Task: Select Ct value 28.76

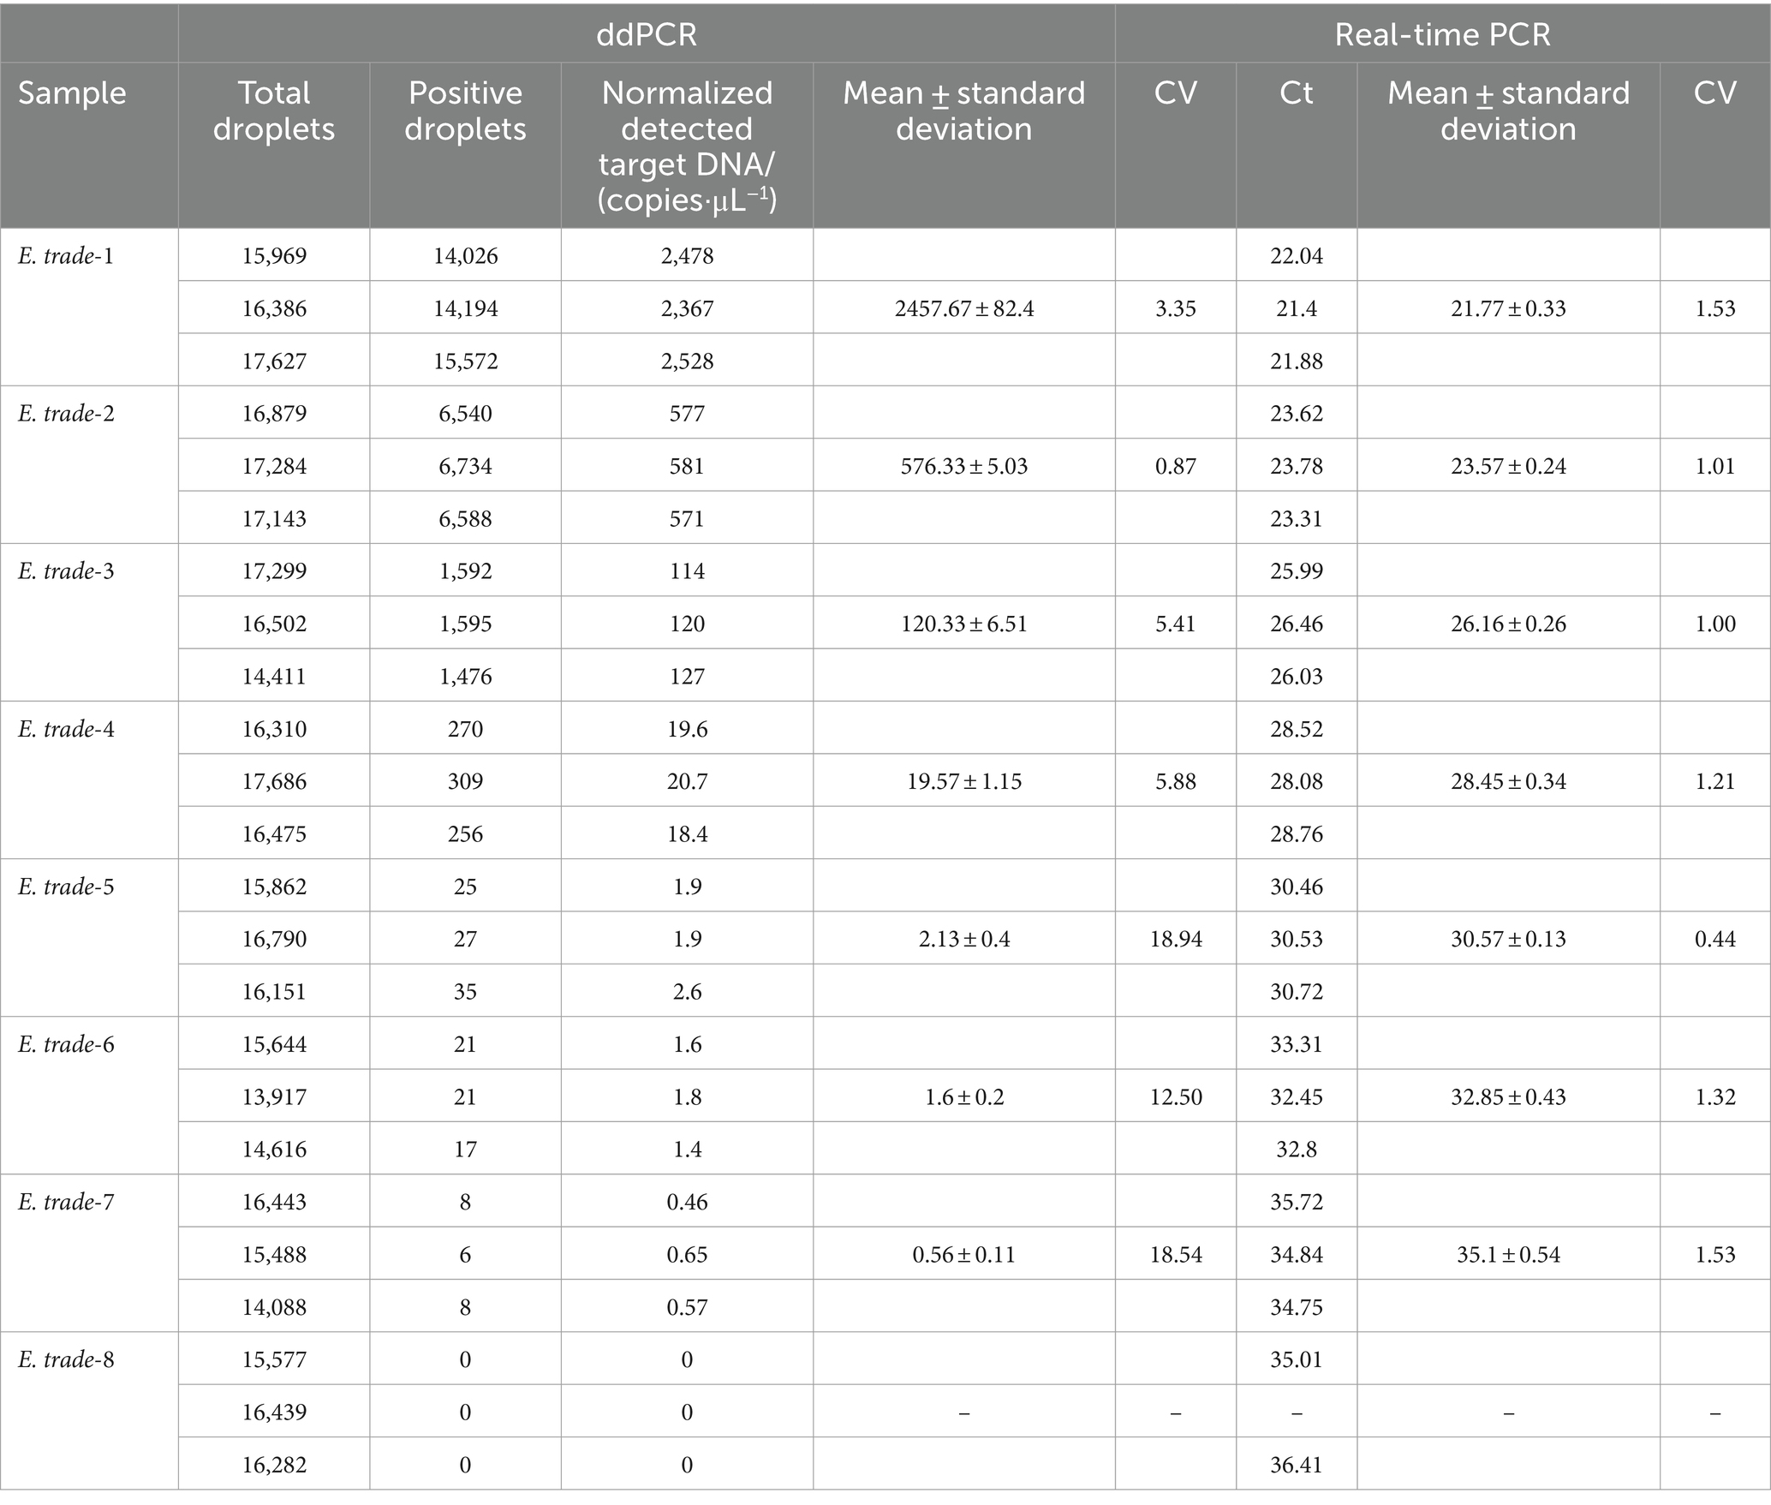Action: pos(1297,833)
